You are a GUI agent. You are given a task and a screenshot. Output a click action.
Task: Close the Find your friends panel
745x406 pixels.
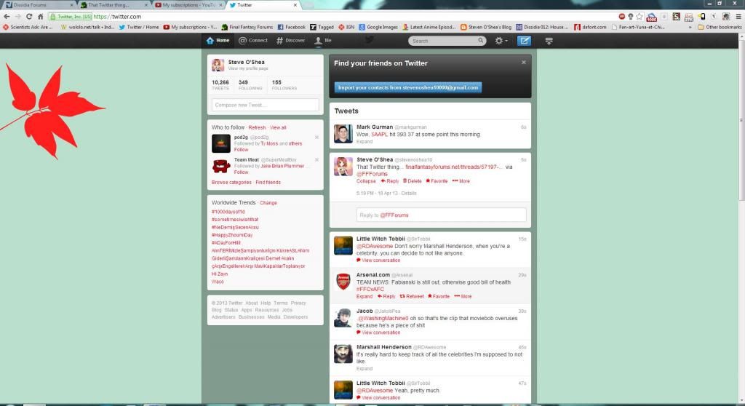tap(524, 63)
